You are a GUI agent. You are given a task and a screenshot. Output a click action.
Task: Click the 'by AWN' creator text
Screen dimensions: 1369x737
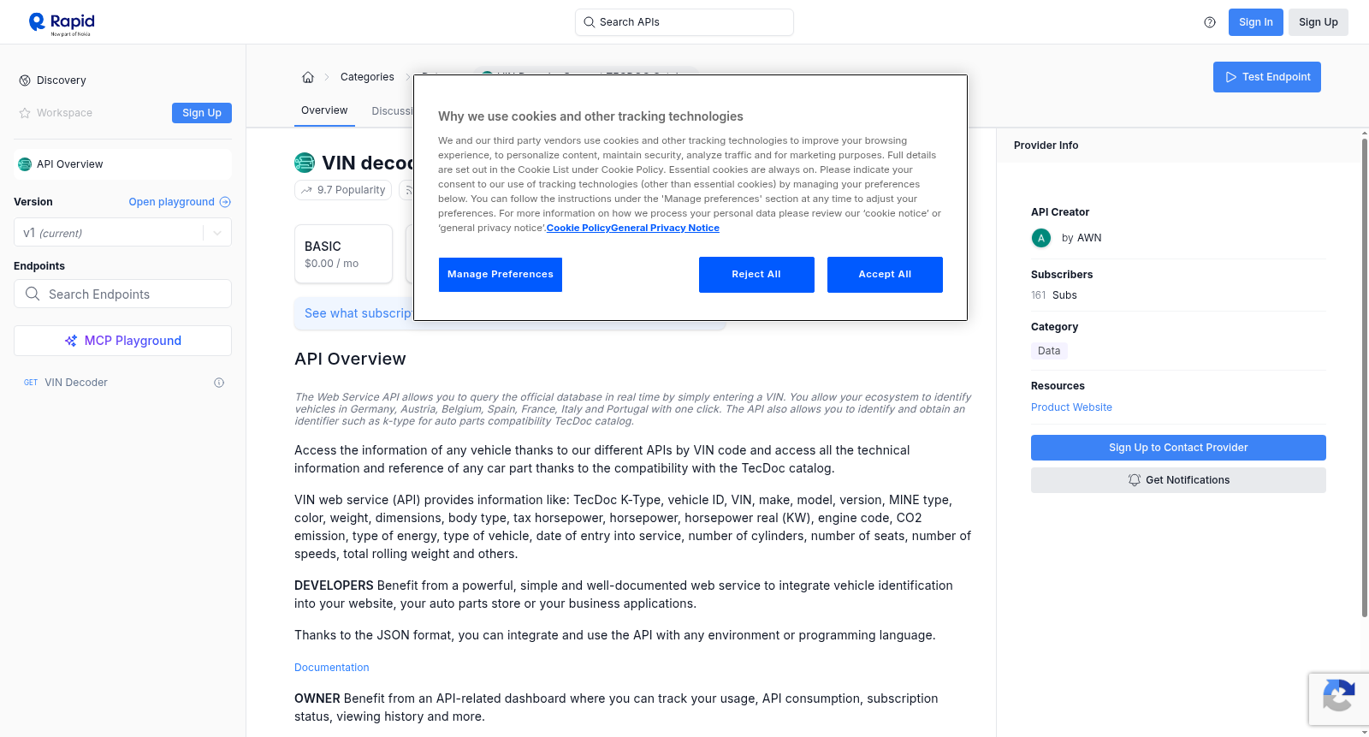tap(1082, 238)
